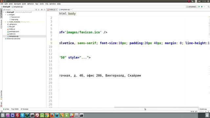Open Skype from the taskbar
The image size is (210, 118).
[x=22, y=115]
